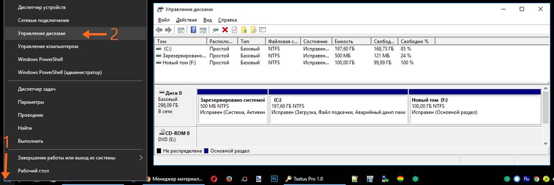554x185 pixels.
Task: Open the Файл menu
Action: [x=163, y=20]
